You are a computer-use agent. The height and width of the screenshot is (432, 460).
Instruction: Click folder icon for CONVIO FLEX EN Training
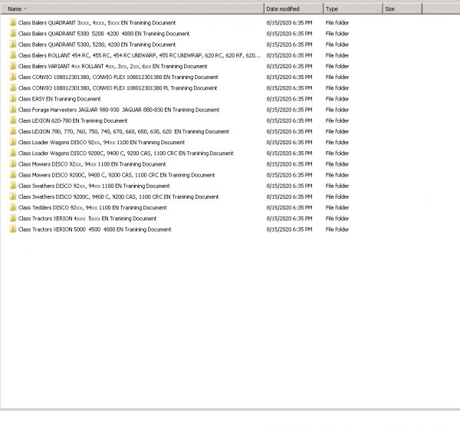pyautogui.click(x=12, y=77)
